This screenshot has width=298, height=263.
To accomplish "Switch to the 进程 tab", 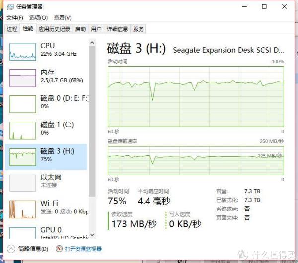I will click(x=12, y=29).
